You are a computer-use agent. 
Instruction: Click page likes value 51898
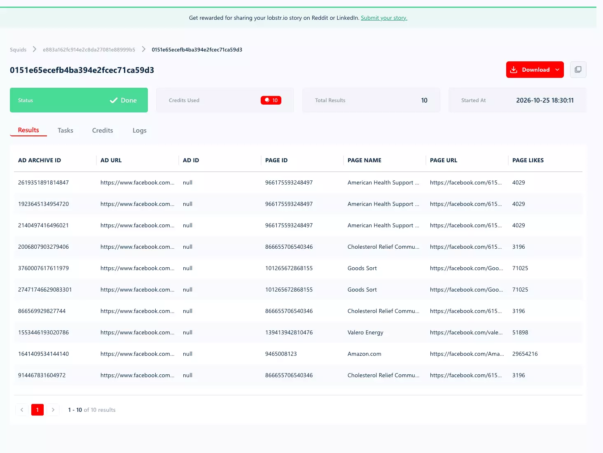[x=520, y=332]
